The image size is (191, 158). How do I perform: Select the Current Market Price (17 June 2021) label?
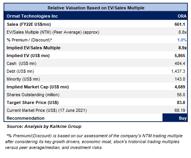46,110
